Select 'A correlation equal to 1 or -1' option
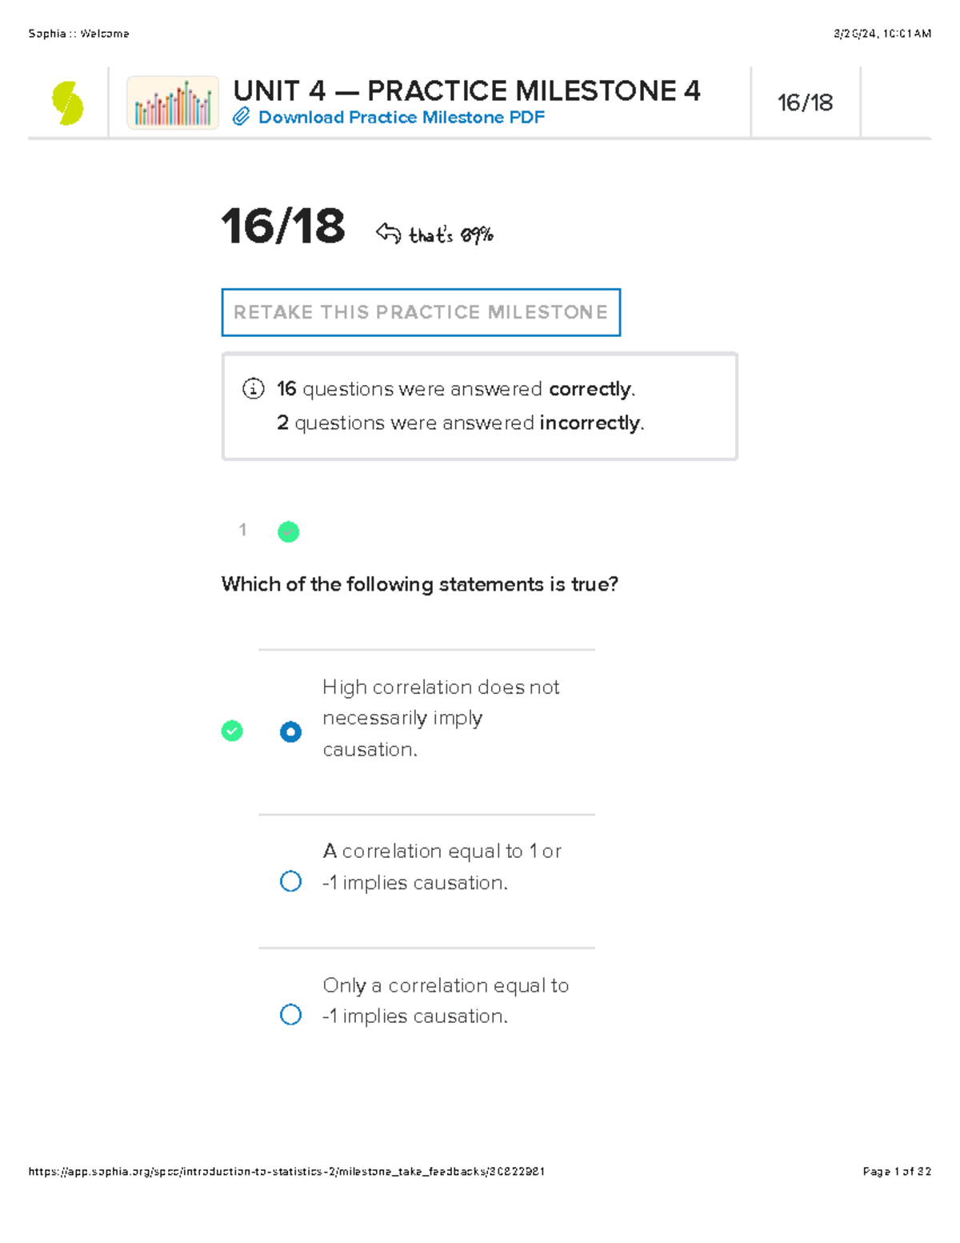The height and width of the screenshot is (1243, 960). click(290, 881)
